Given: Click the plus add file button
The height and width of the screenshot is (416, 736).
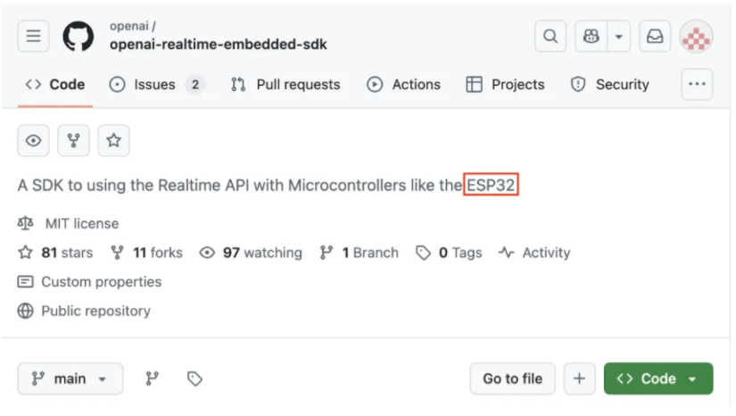Looking at the screenshot, I should 579,379.
